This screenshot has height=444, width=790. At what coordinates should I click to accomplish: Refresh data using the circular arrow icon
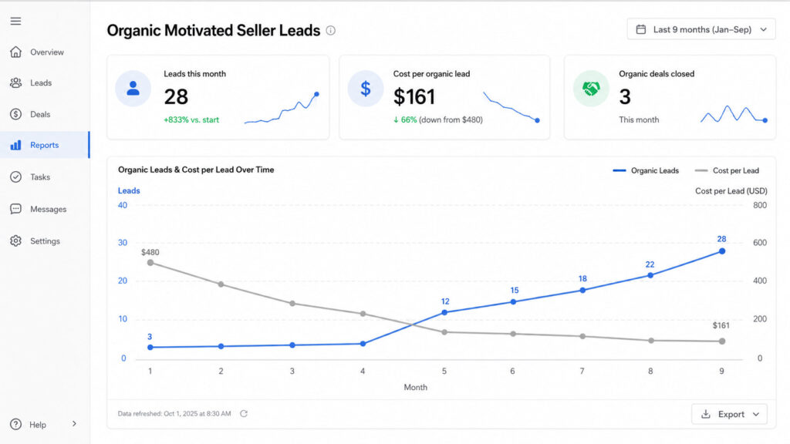[x=244, y=413]
